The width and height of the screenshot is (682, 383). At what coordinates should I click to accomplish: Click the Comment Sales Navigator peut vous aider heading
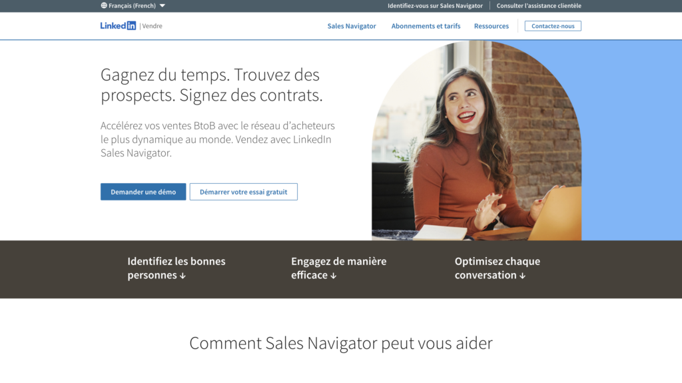(341, 343)
